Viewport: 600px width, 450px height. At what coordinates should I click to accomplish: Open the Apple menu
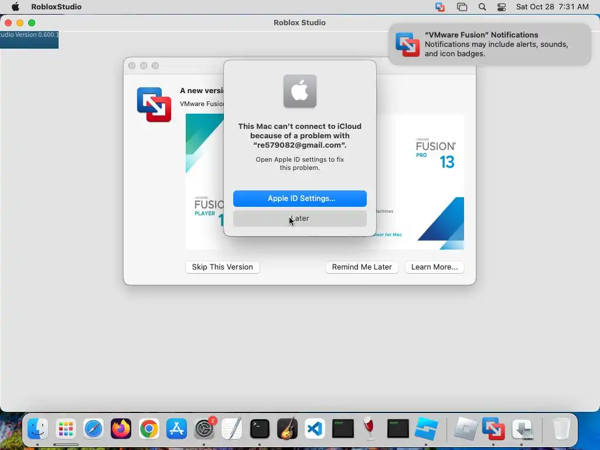15,6
